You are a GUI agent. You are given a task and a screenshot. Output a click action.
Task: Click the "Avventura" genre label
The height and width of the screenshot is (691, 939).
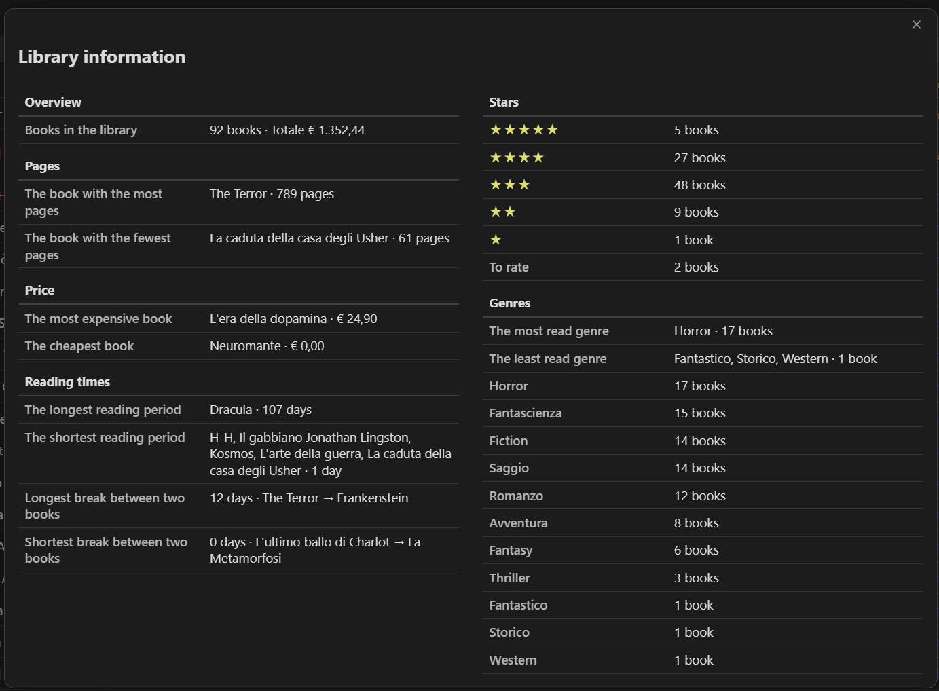pos(518,523)
